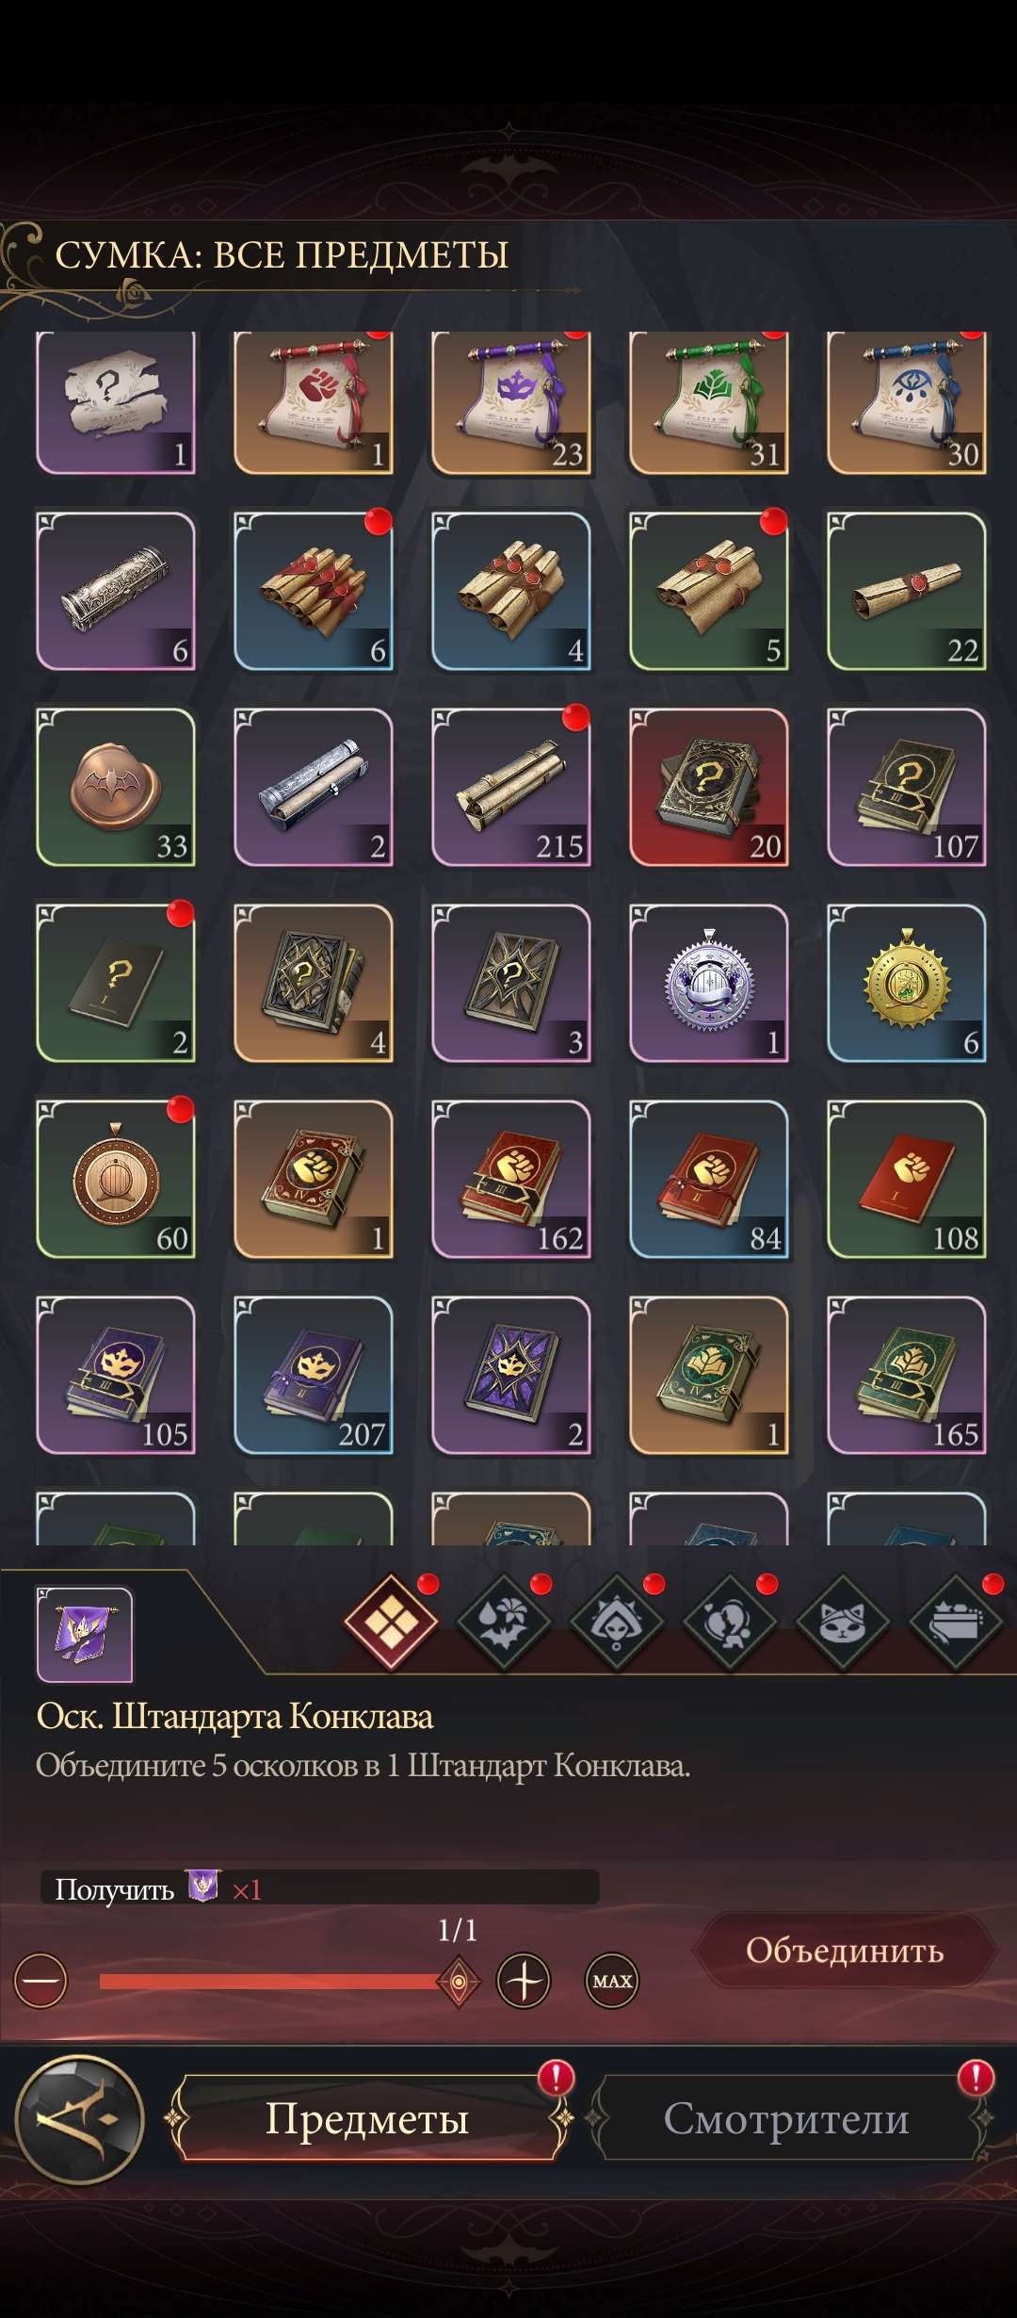Screen dimensions: 1017x2318
Task: Open the Предметы tab
Action: pos(367,2118)
